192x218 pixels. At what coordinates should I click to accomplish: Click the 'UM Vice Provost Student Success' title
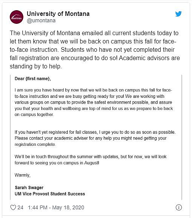pyautogui.click(x=50, y=194)
